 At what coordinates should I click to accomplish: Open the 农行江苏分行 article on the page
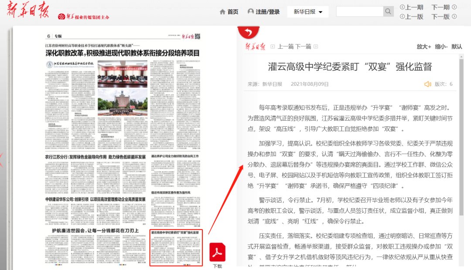(x=96, y=157)
